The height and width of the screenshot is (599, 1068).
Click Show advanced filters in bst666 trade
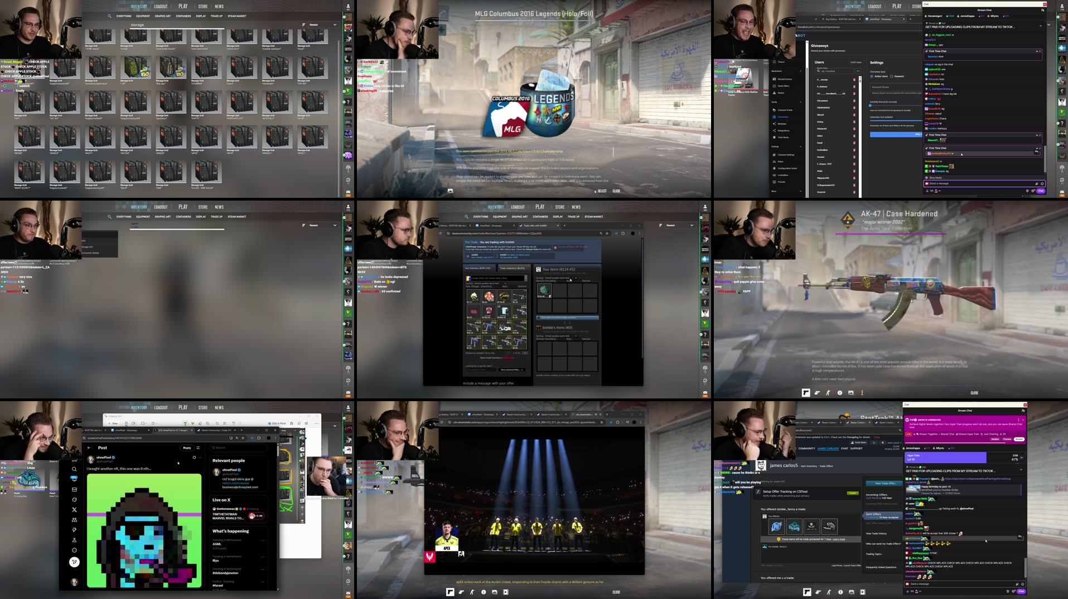[511, 369]
